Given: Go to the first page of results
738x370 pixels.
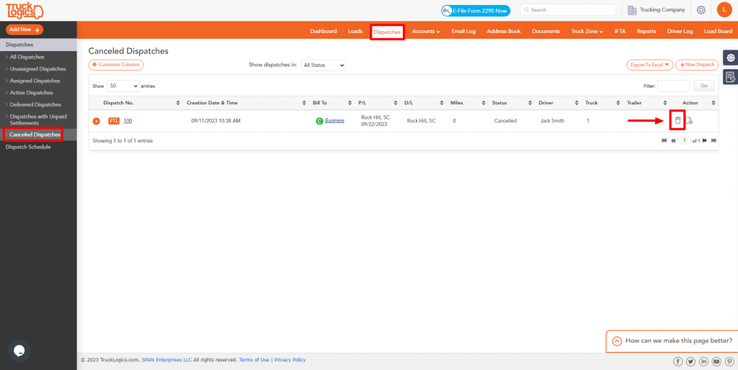Looking at the screenshot, I should tap(664, 140).
